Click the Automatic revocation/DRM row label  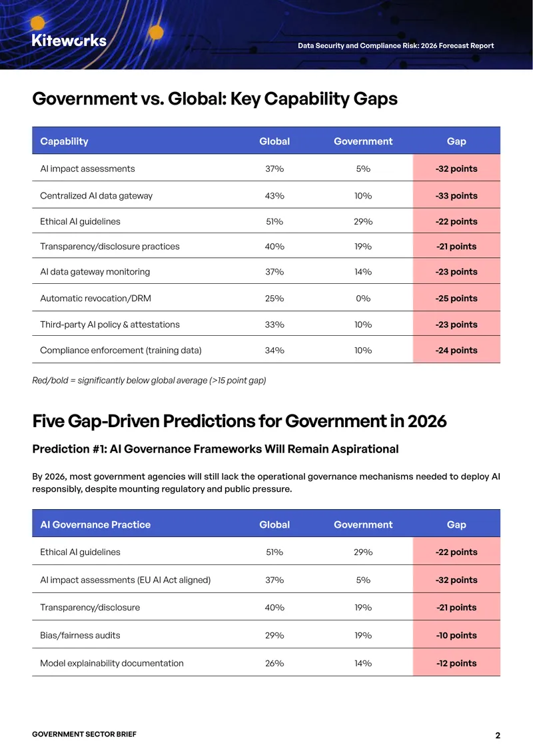95,299
